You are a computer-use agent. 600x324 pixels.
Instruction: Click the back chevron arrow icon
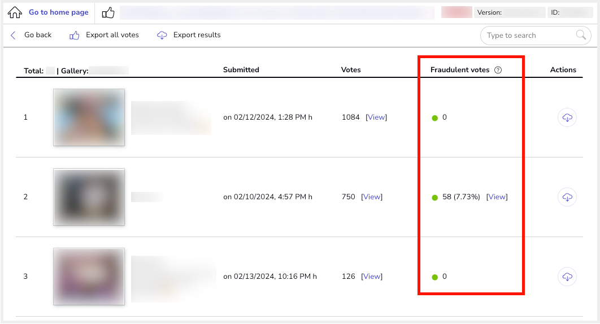point(13,35)
